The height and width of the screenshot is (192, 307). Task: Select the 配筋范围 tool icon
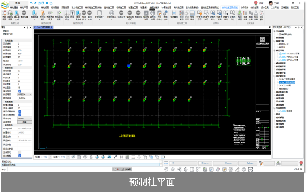[34, 18]
